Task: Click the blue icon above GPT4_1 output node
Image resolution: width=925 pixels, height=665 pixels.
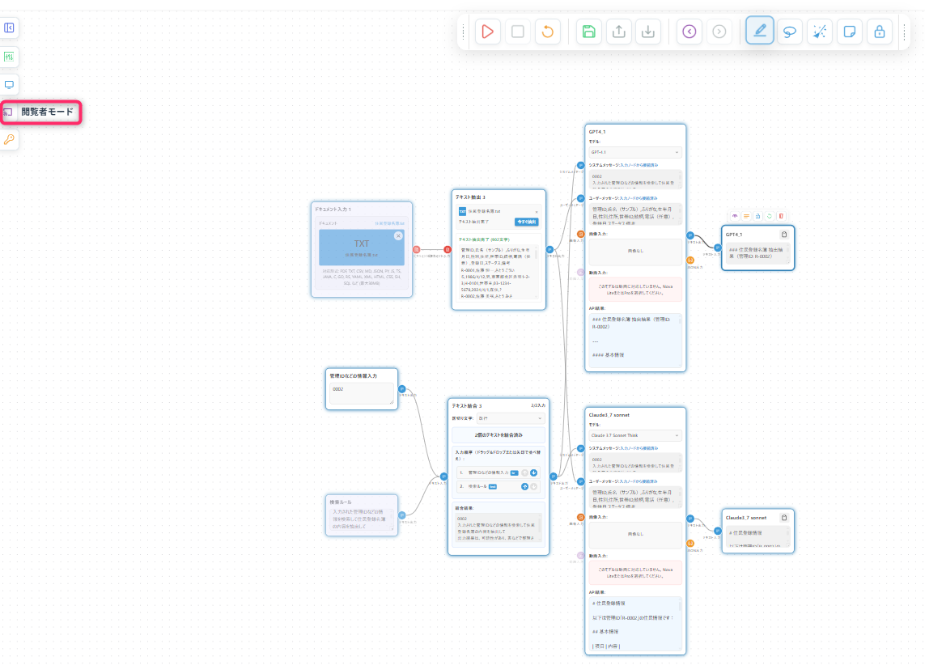Action: 758,216
